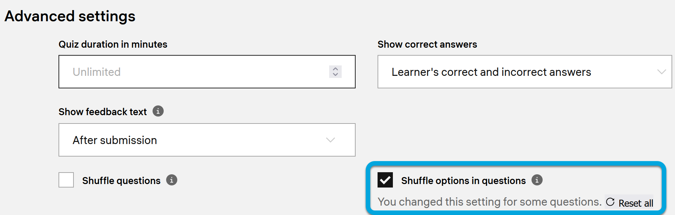
Task: Open the After submission feedback dropdown
Action: (195, 140)
